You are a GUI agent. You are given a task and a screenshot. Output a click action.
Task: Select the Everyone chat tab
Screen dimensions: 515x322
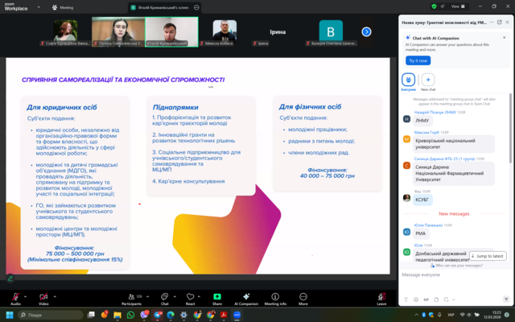410,80
